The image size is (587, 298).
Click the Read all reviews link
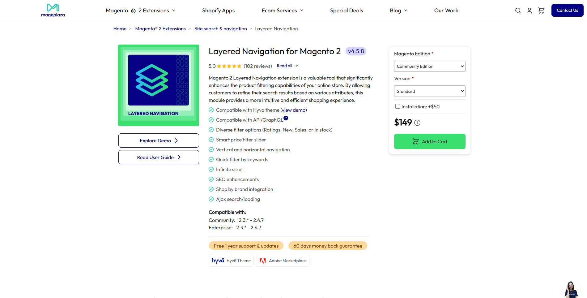[x=287, y=66]
